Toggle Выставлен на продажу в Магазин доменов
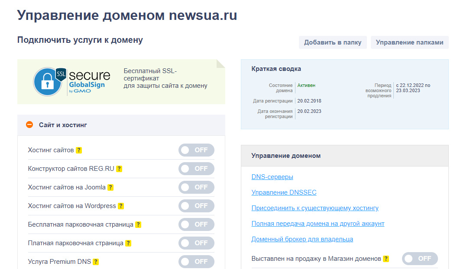 tap(420, 259)
